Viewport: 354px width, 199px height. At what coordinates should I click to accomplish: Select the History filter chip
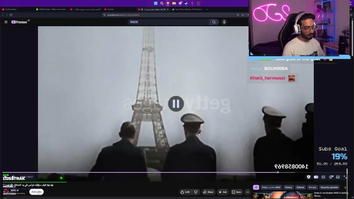click(288, 187)
